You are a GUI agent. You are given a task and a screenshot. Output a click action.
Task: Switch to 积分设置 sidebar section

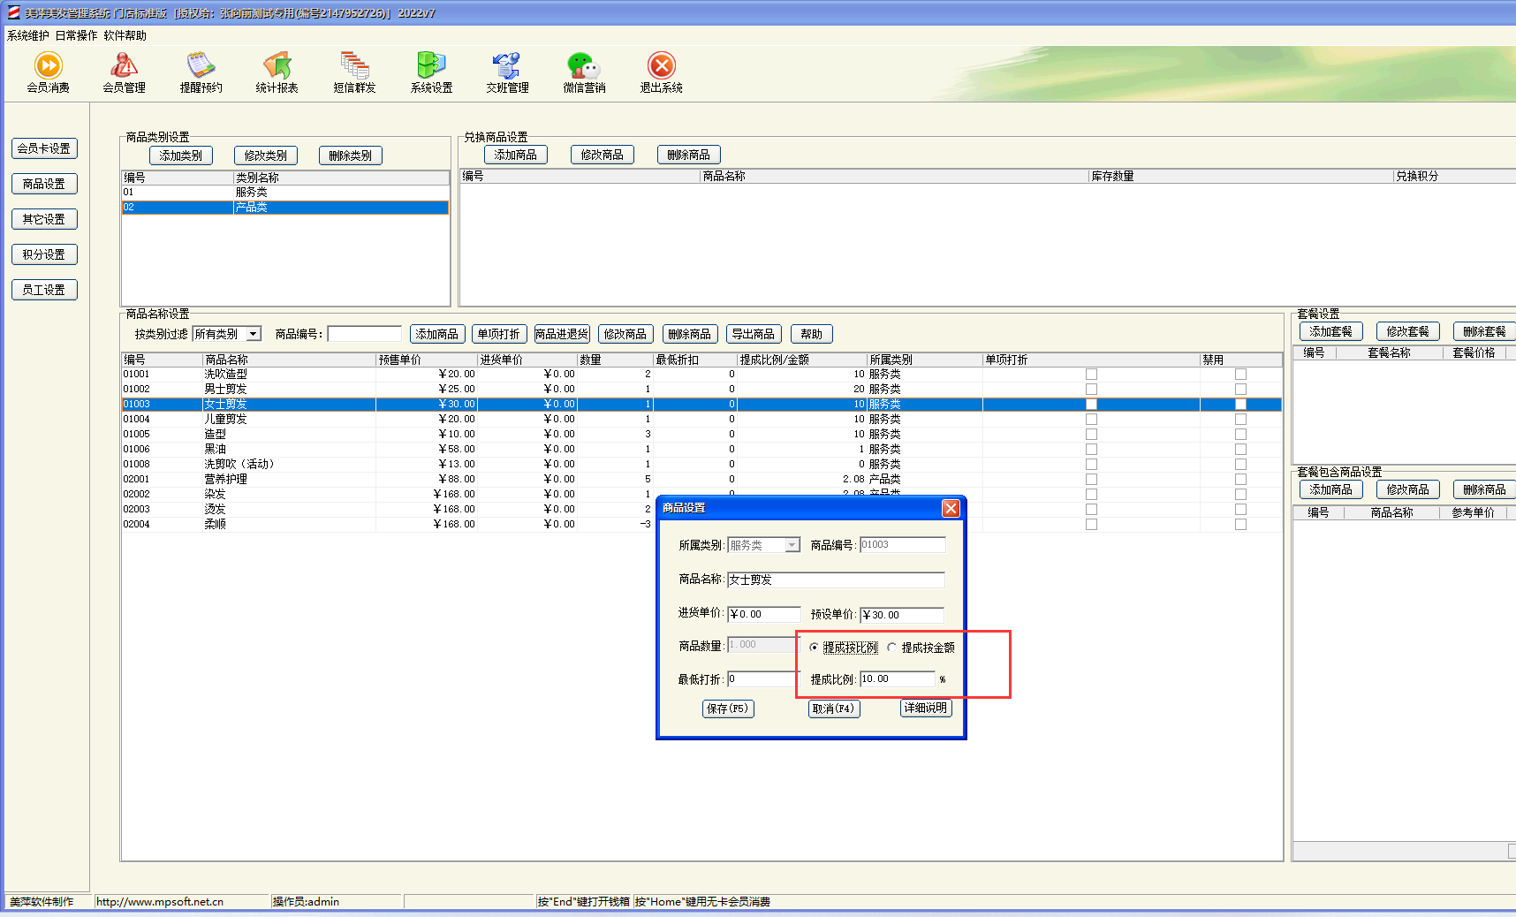pos(44,254)
